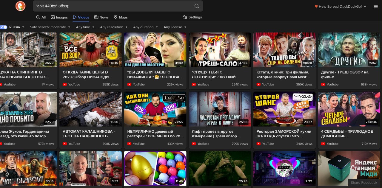This screenshot has height=188, width=382.
Task: Open video titled 4 СВАДЬБЫ - ПРИЛЮДНОЕ ДОМОГАНИЕ
Action: (347, 134)
